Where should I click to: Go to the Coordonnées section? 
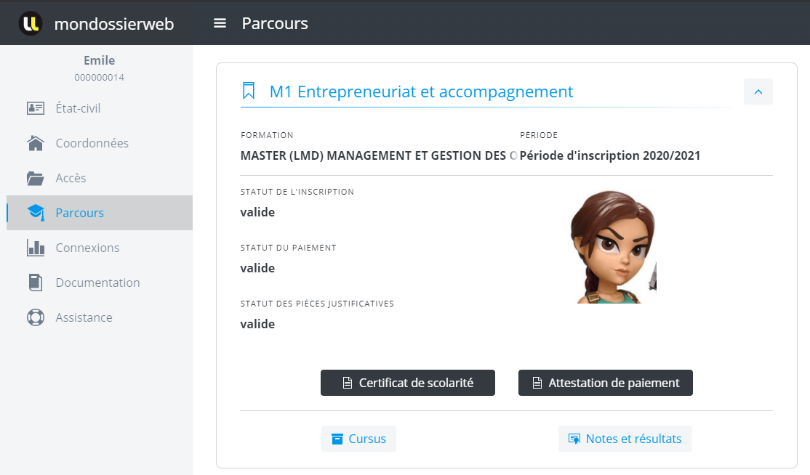tap(92, 143)
